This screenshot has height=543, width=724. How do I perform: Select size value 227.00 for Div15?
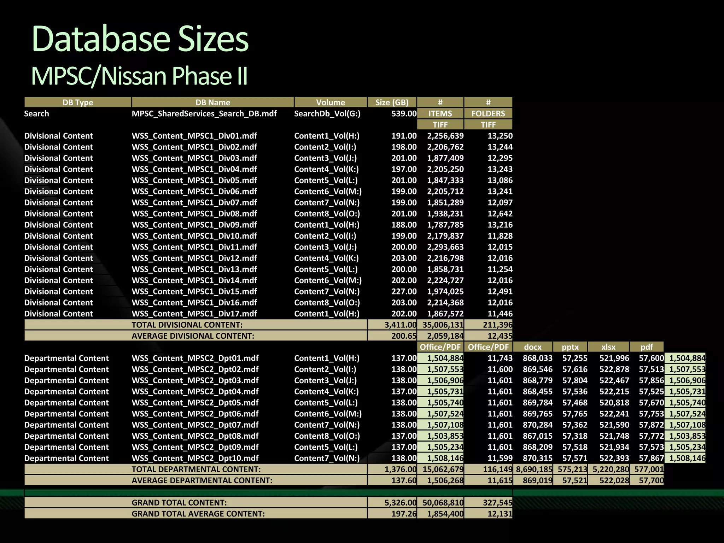[x=404, y=292]
